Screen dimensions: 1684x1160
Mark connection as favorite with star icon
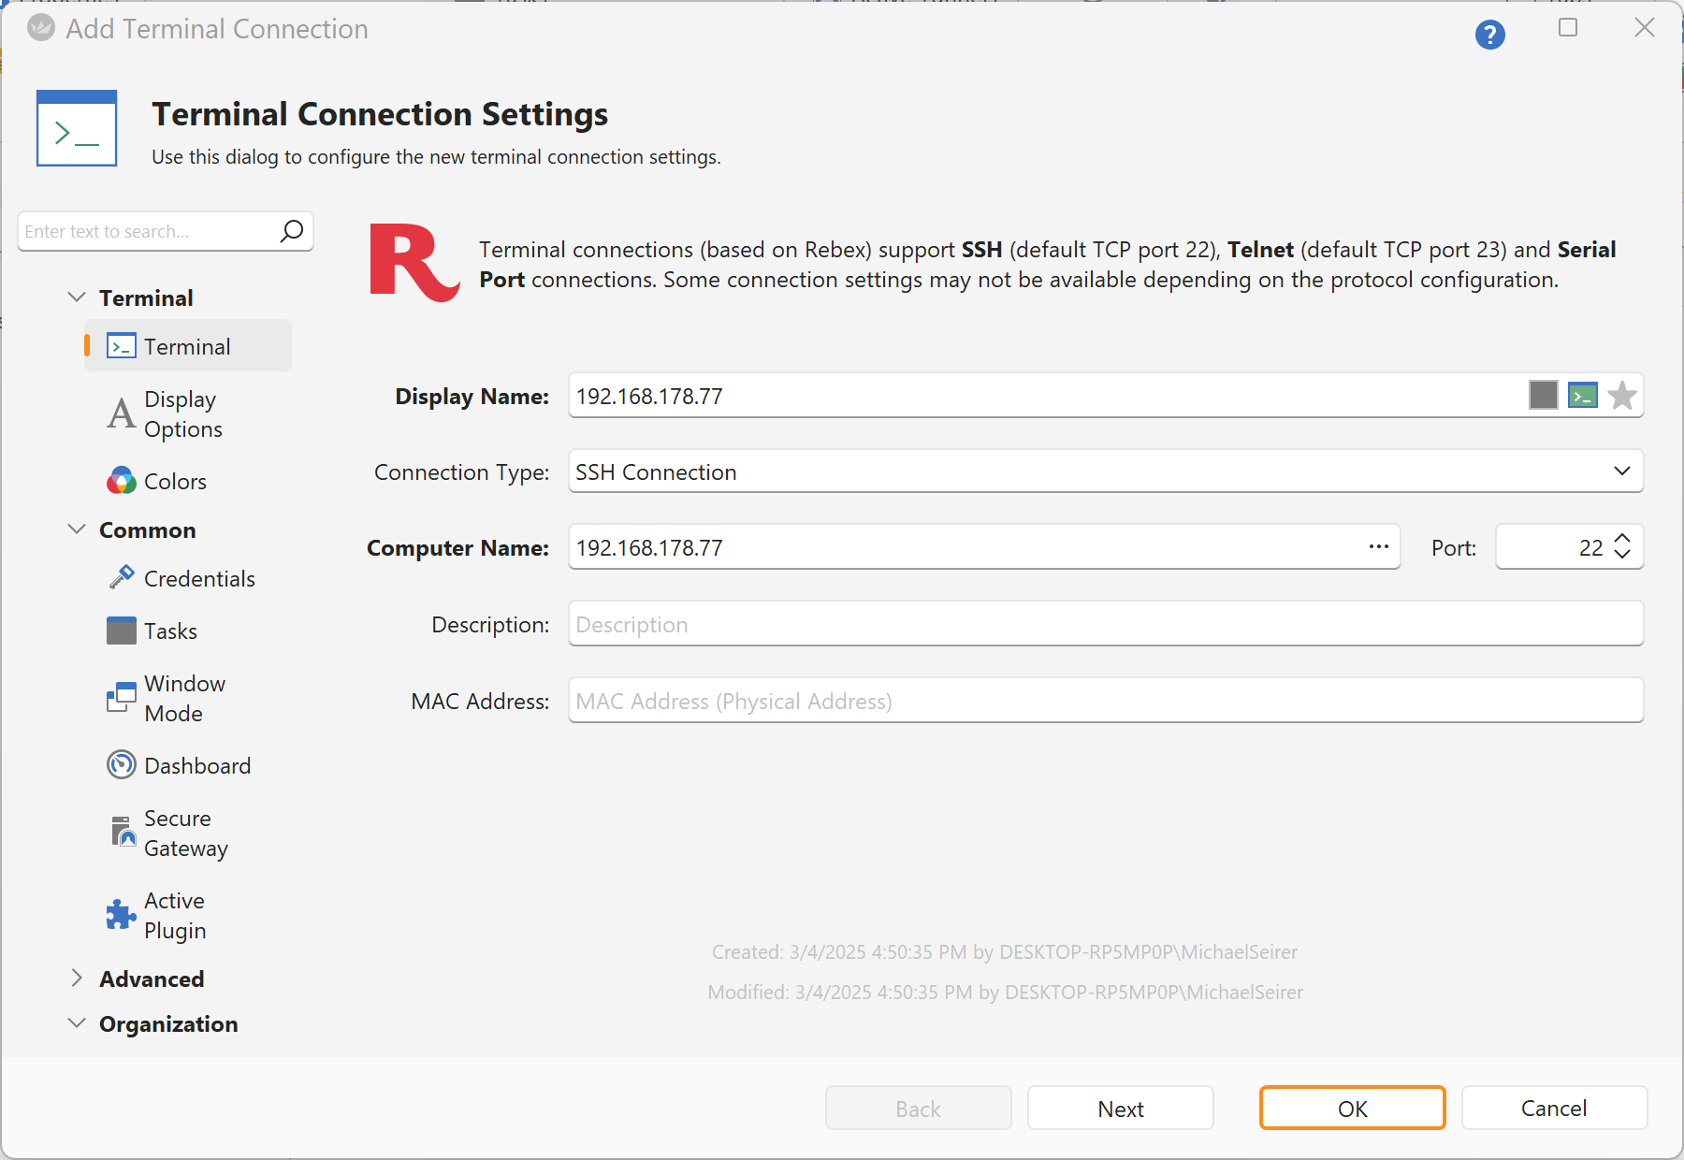[1622, 396]
